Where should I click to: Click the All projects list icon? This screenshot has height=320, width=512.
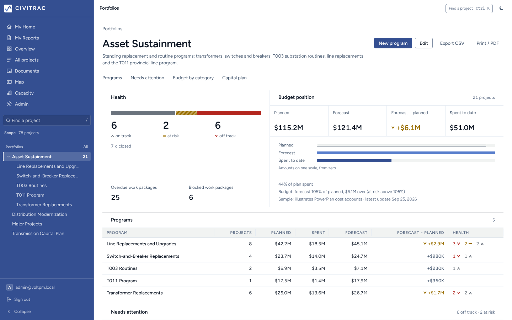pos(9,60)
